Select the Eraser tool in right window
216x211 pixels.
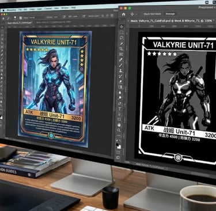(x=120, y=81)
